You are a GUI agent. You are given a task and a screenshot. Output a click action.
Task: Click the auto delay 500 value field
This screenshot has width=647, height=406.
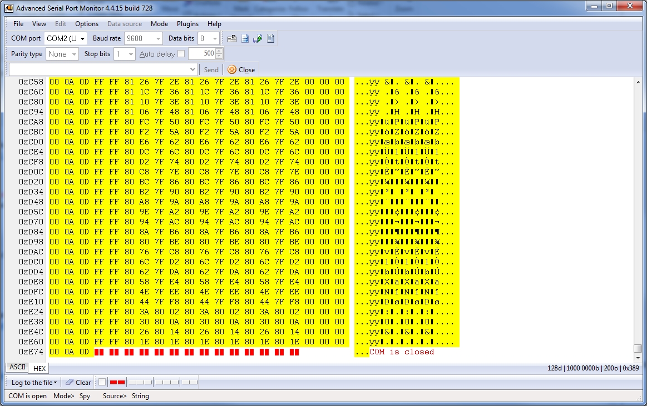click(202, 53)
